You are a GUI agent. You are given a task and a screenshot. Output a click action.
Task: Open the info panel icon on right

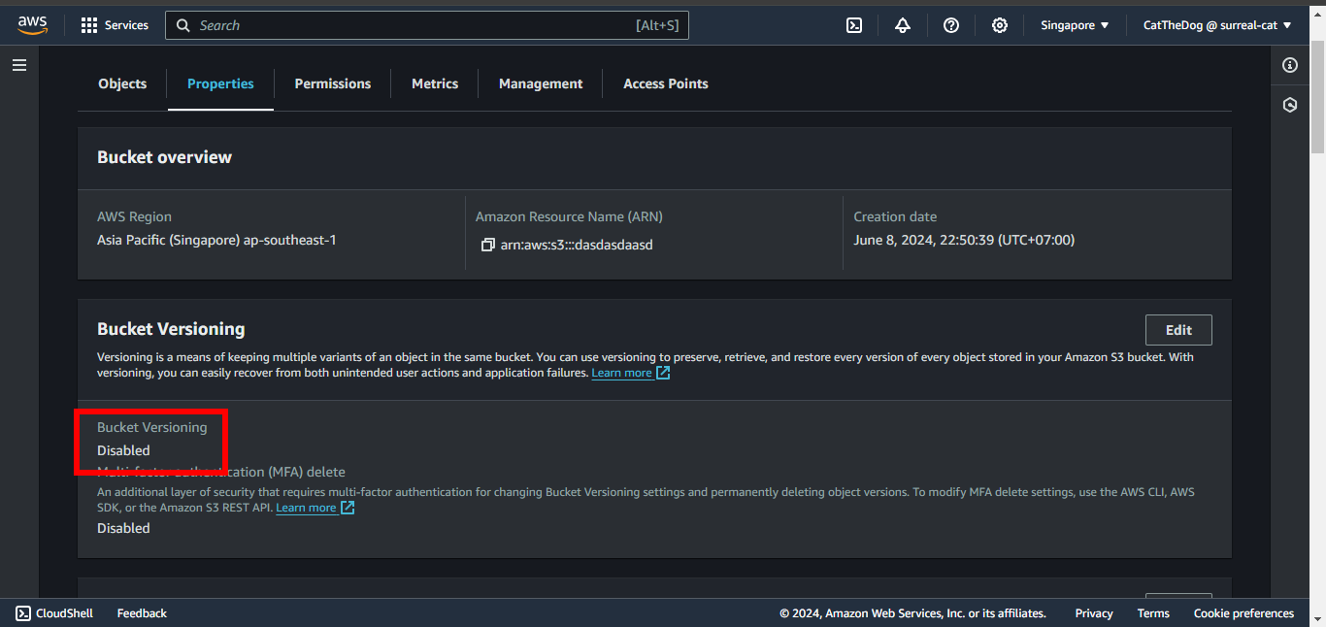click(x=1290, y=65)
